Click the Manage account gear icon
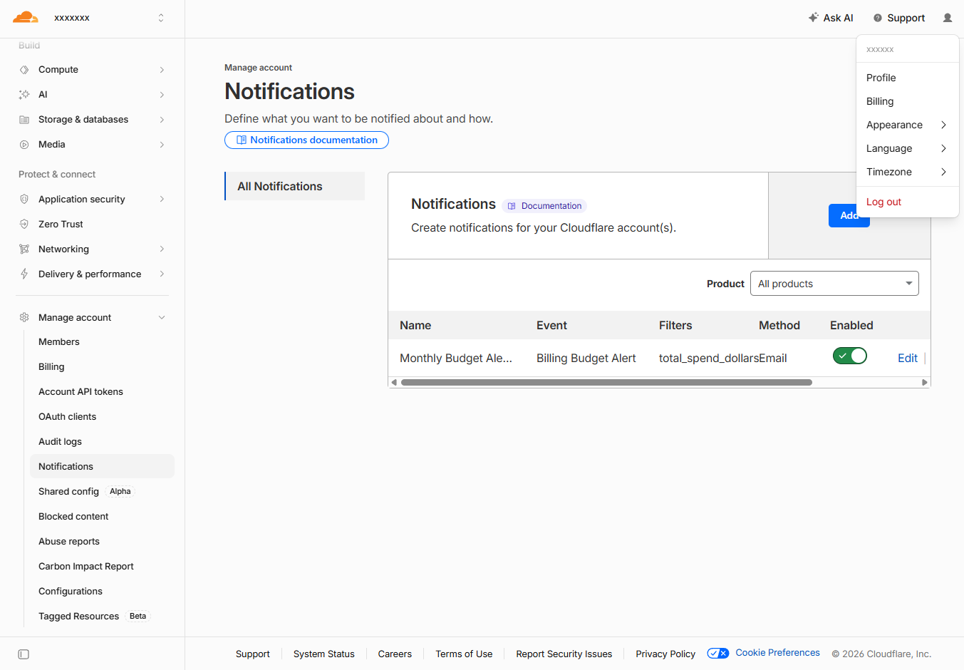Screen dimensions: 964x670 24,318
